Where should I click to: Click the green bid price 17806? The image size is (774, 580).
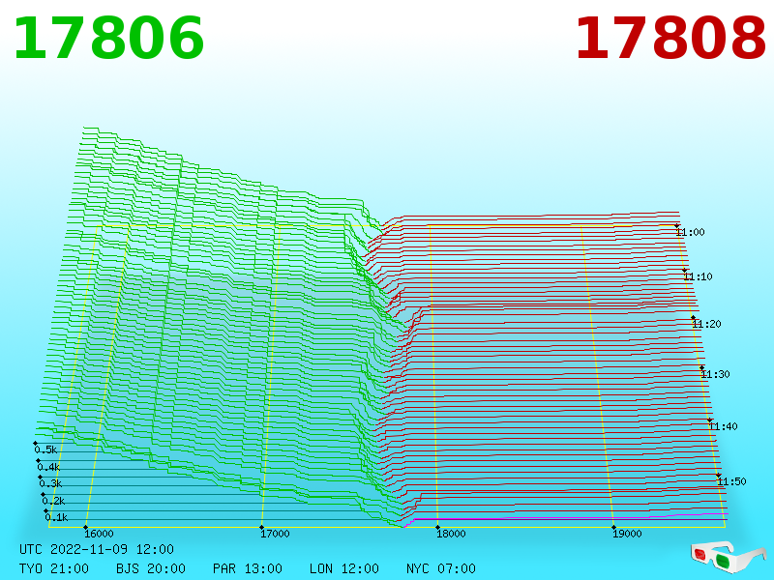(108, 39)
